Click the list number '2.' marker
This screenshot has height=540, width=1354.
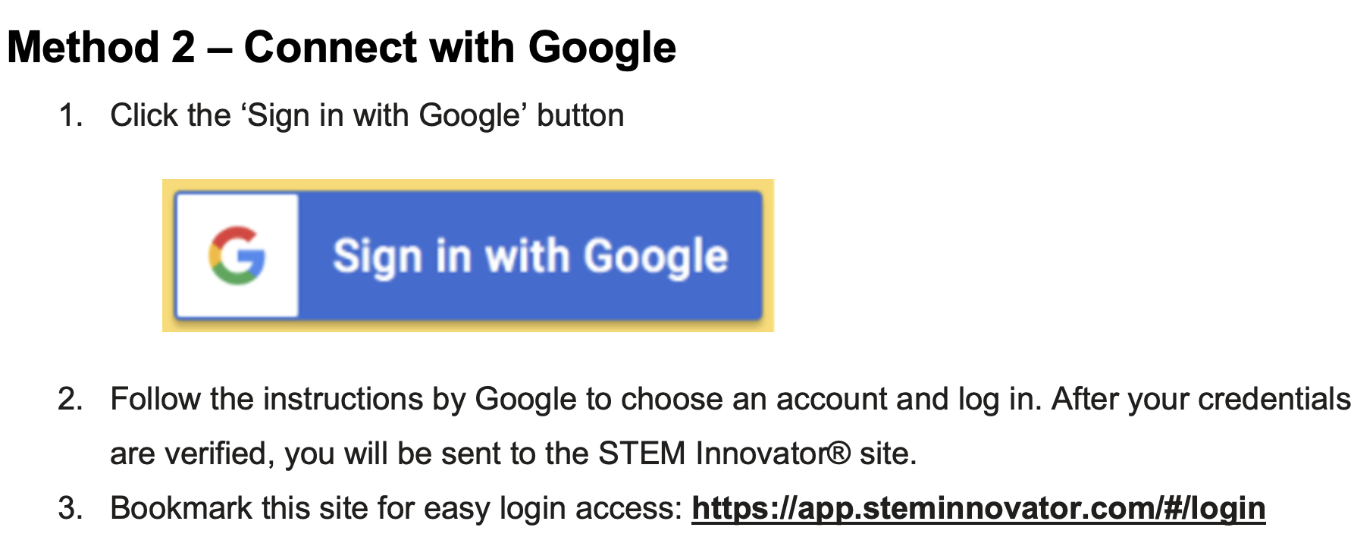71,400
